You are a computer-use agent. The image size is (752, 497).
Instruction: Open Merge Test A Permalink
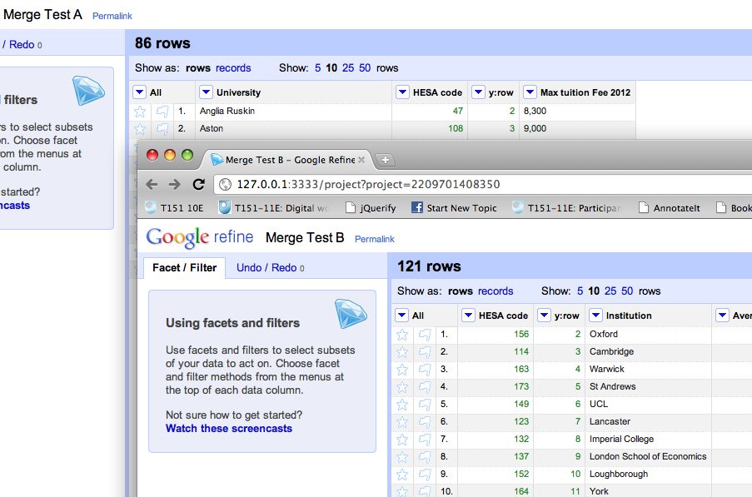(x=112, y=17)
